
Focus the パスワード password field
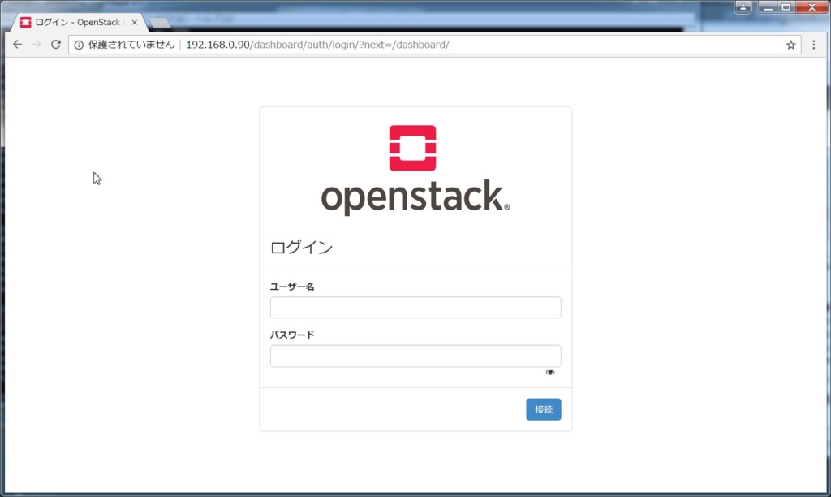point(415,356)
